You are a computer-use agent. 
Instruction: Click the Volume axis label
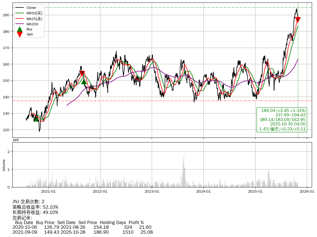pyautogui.click(x=4, y=165)
